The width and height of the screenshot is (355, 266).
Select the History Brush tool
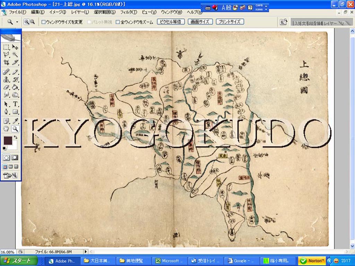pyautogui.click(x=15, y=80)
